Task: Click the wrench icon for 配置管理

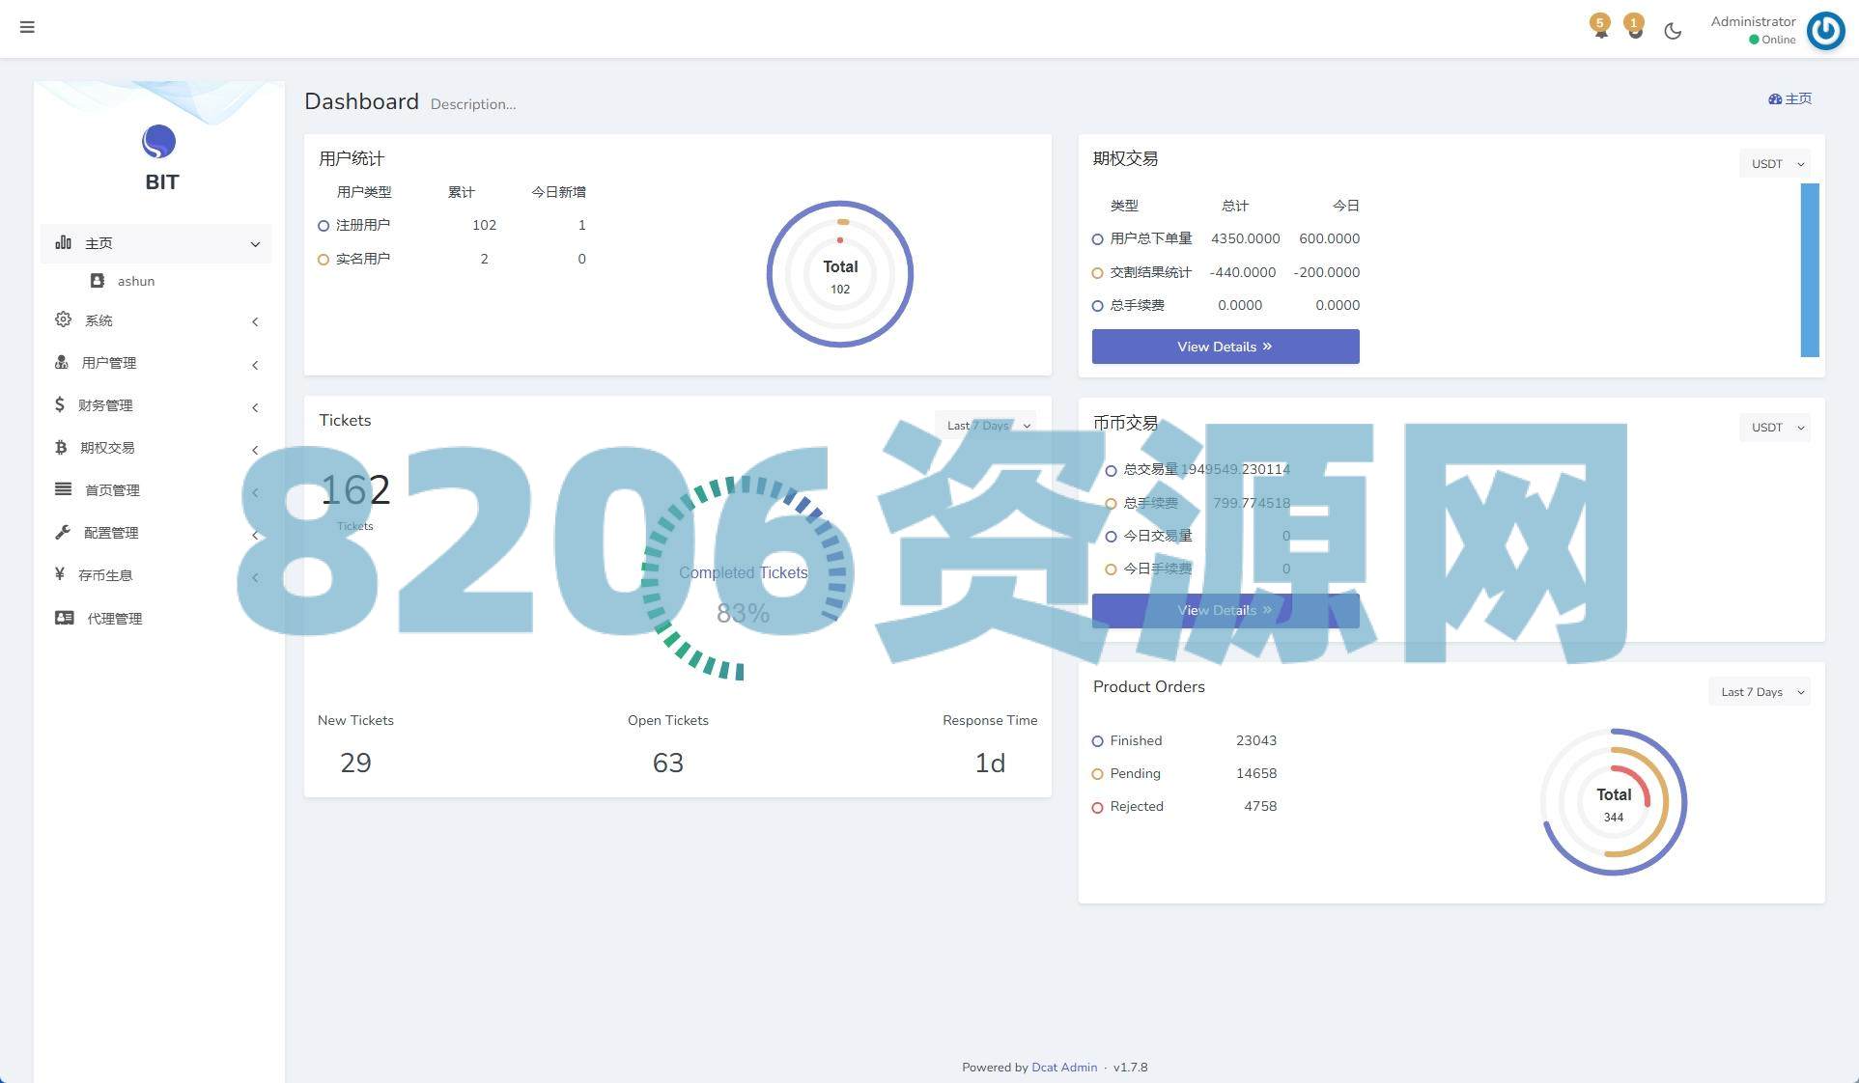Action: [63, 532]
